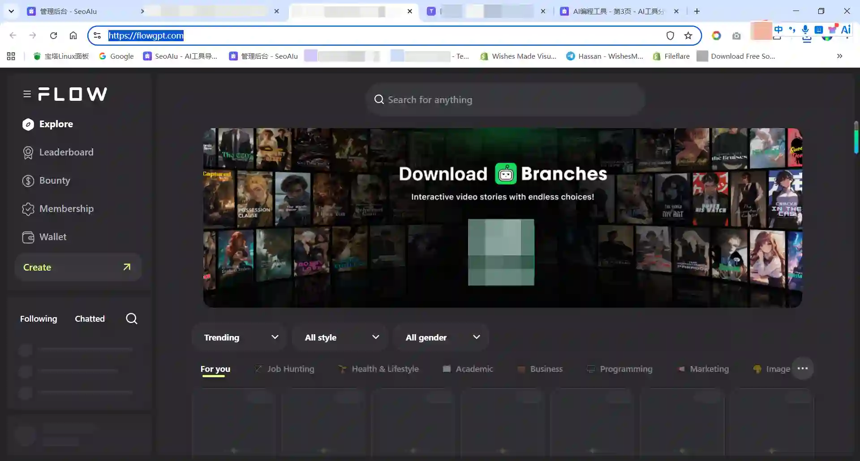Click the Search for anything field

pyautogui.click(x=505, y=99)
